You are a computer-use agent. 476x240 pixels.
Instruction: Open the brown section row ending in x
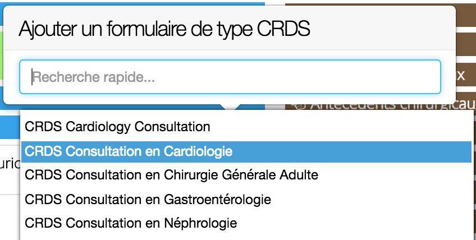[466, 75]
